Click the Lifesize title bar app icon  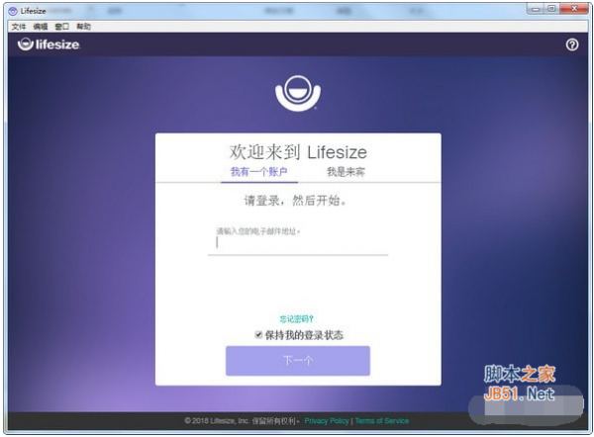coord(13,11)
